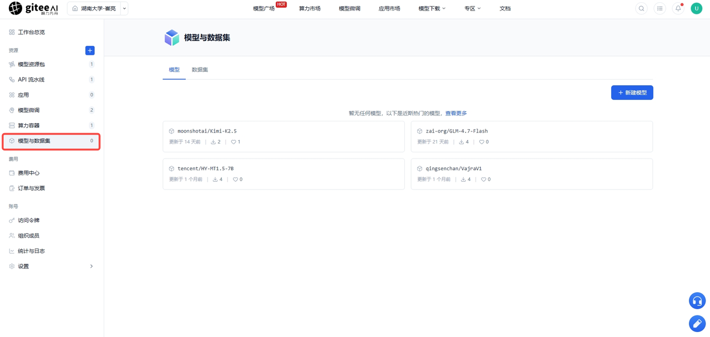Click the red HOT badge on 模型广场
This screenshot has width=710, height=337.
[x=281, y=4]
